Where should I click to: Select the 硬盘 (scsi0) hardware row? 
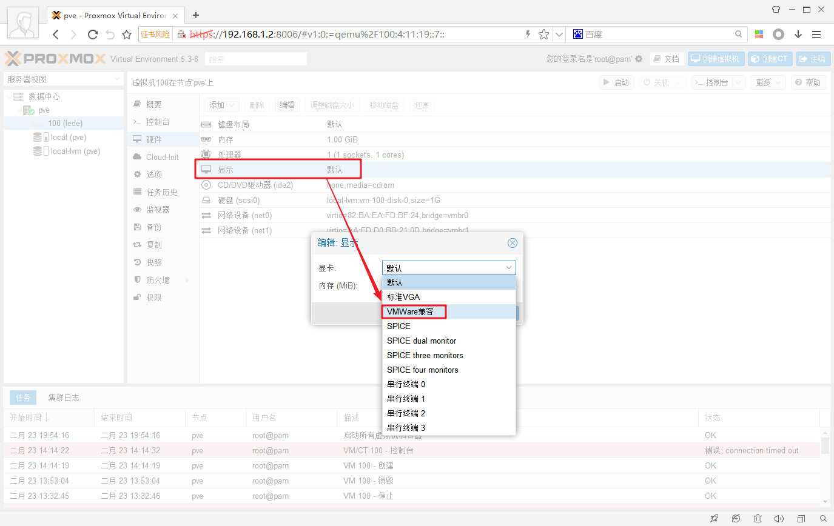[514, 200]
